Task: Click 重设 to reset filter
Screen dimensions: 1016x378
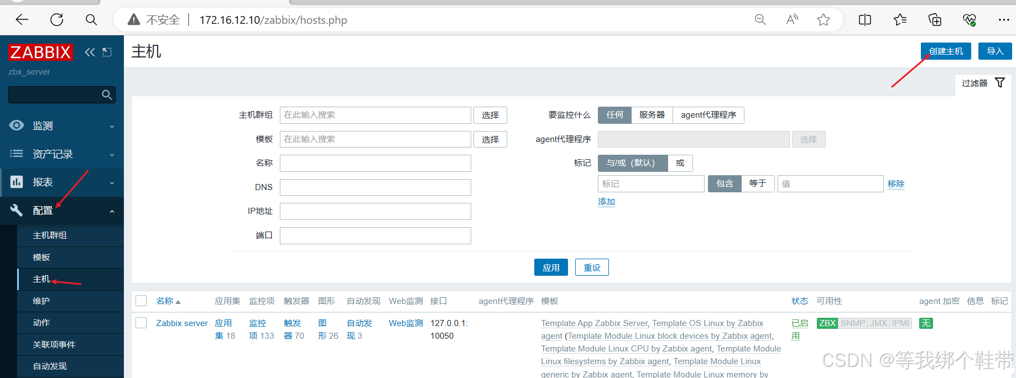Action: 592,267
